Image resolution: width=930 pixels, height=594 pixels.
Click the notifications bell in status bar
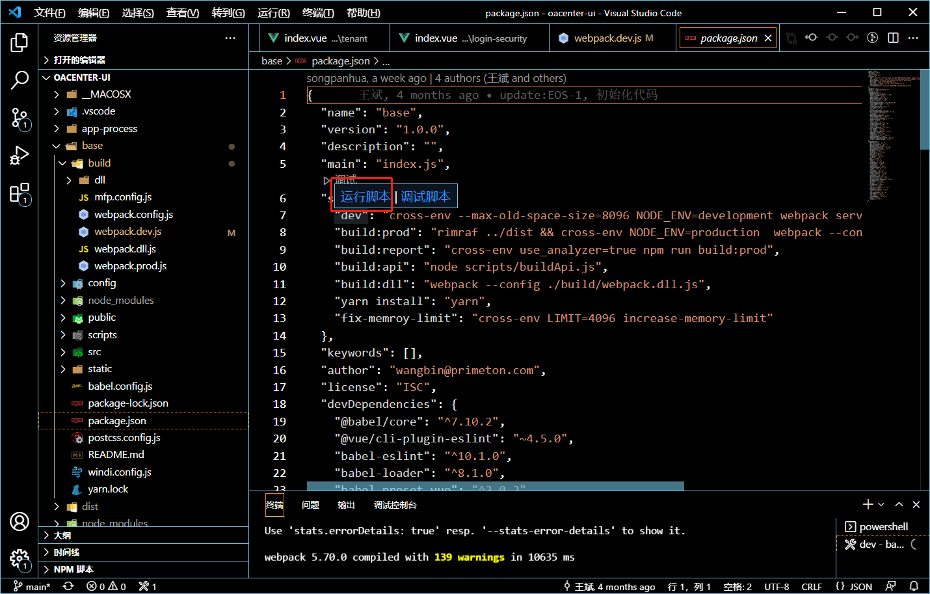pyautogui.click(x=914, y=586)
